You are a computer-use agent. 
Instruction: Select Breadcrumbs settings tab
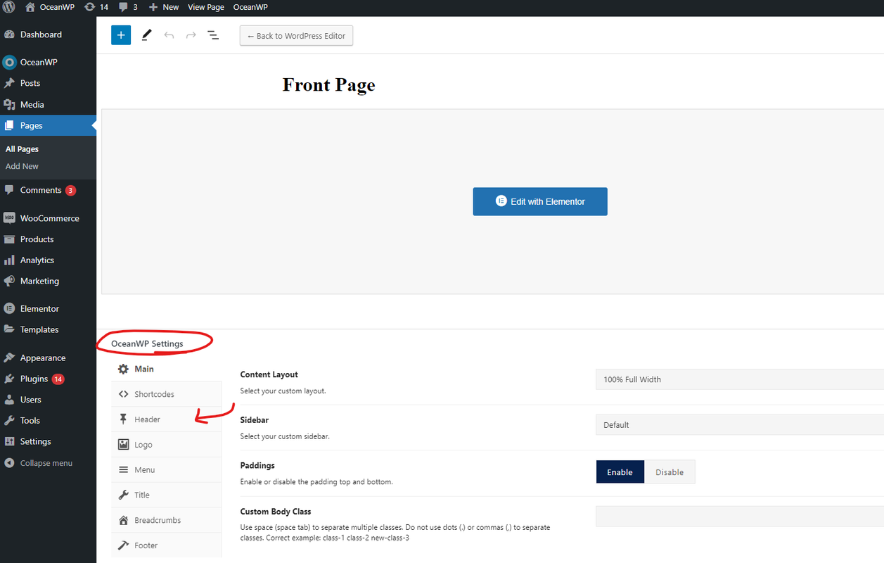click(x=167, y=520)
